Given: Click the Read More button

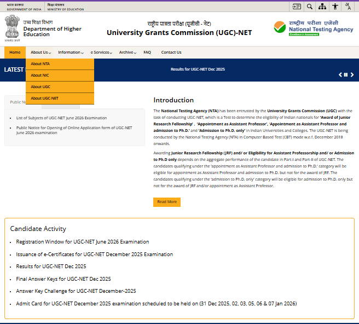Looking at the screenshot, I should coord(167,202).
